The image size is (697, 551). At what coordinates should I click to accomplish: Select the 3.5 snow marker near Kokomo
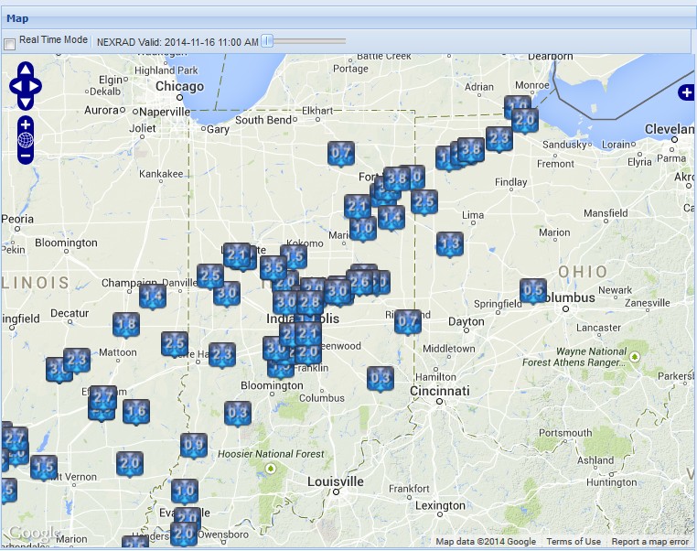(x=273, y=268)
